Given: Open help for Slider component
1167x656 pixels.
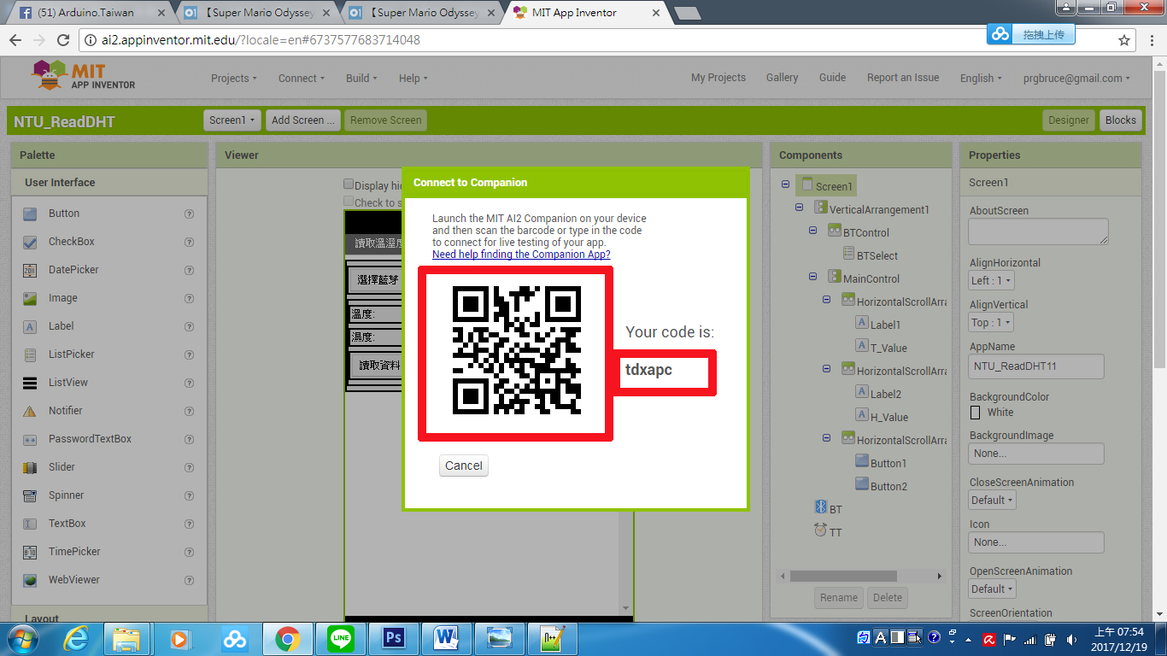Looking at the screenshot, I should pos(190,467).
